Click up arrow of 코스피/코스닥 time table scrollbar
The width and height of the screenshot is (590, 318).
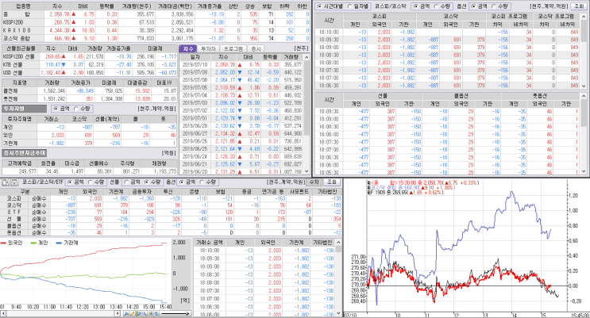pos(584,16)
